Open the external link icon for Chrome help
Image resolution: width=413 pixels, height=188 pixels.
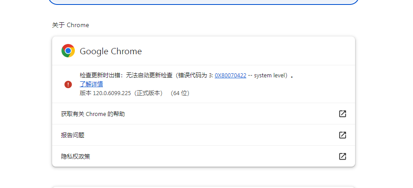[342, 114]
